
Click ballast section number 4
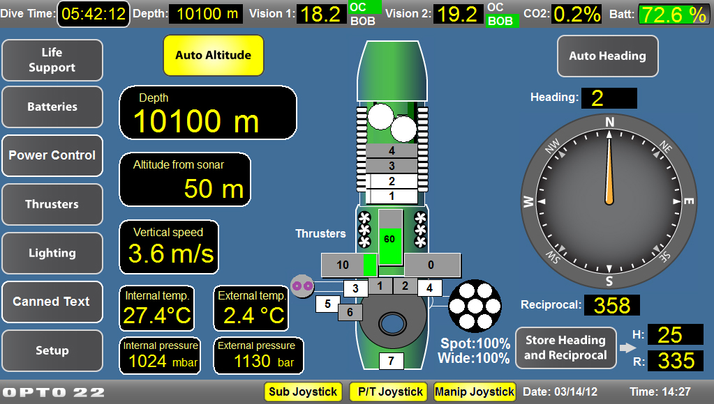(392, 150)
